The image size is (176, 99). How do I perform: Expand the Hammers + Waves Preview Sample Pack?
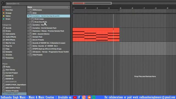[x=28, y=31]
